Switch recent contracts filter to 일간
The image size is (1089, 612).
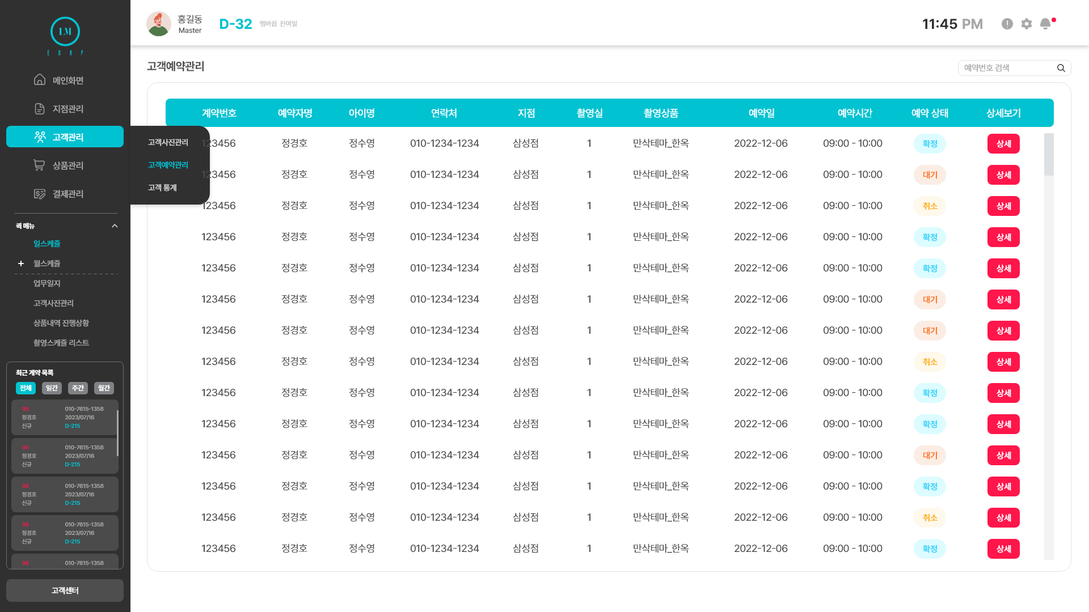click(x=52, y=388)
